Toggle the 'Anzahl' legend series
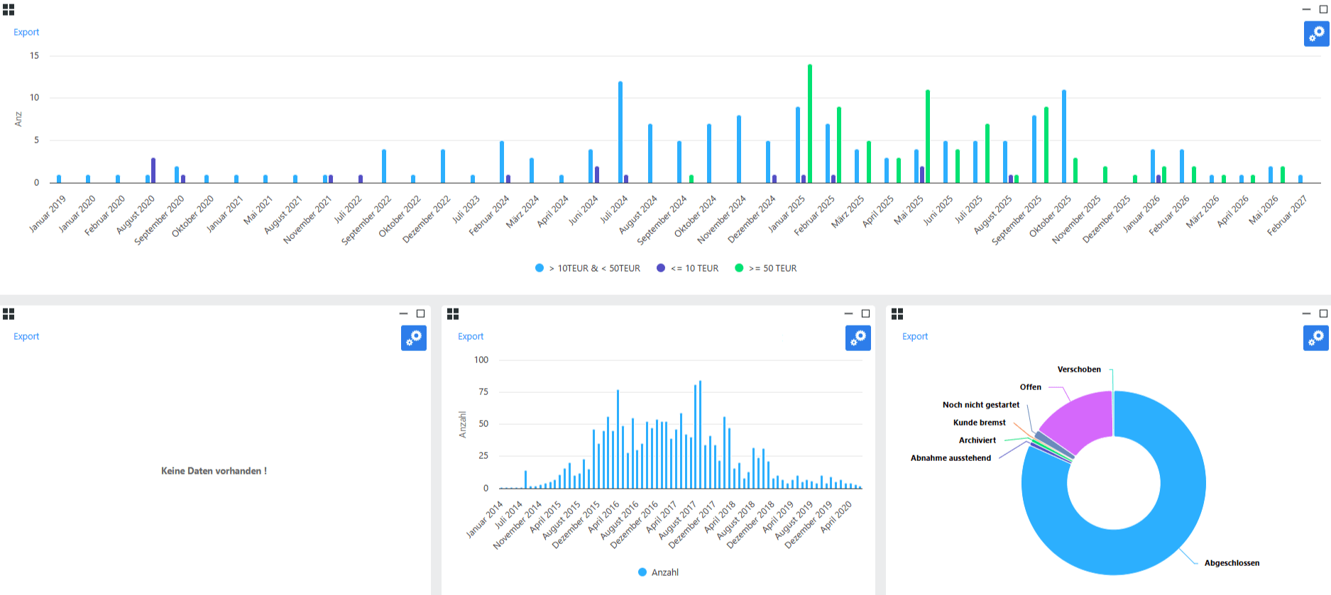Screen dimensions: 1331x595 (x=658, y=572)
